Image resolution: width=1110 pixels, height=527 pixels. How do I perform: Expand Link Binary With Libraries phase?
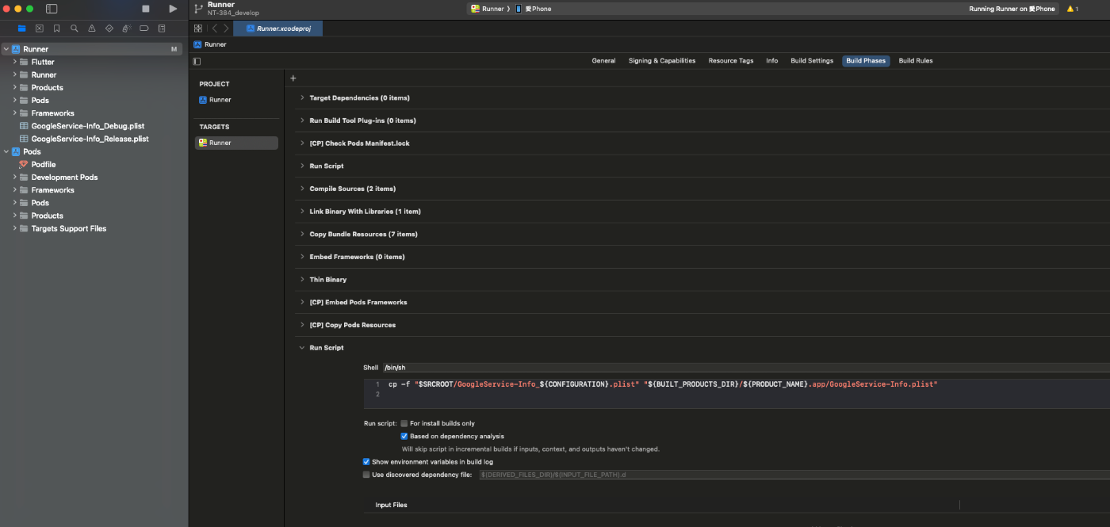pyautogui.click(x=301, y=212)
